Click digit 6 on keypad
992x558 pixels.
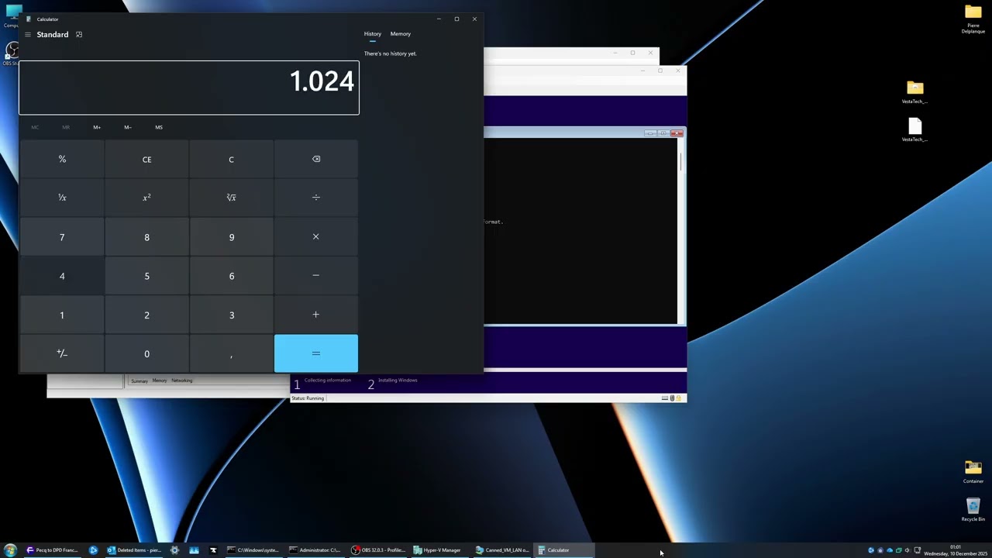[x=231, y=276]
